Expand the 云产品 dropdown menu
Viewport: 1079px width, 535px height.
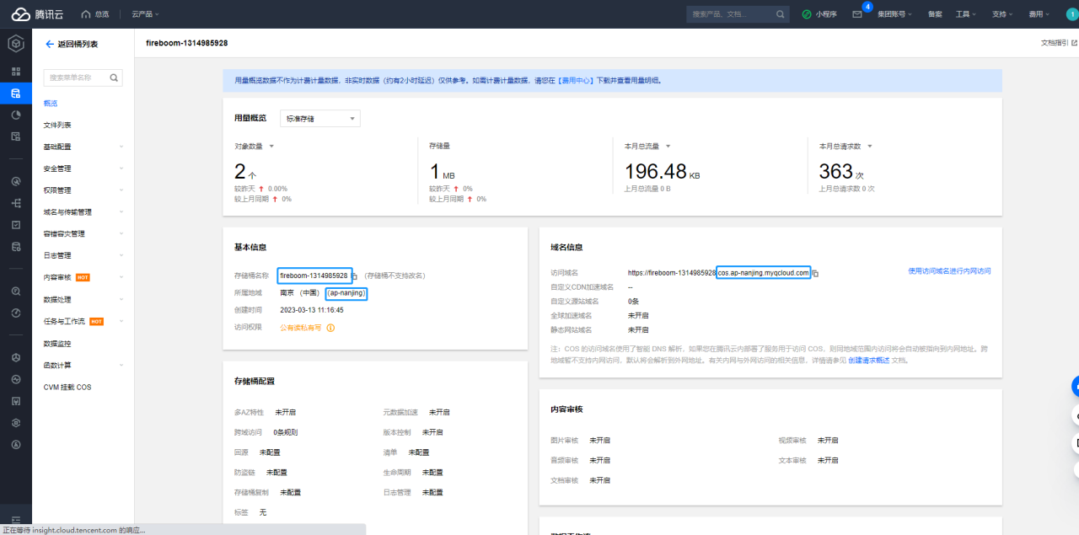point(145,14)
